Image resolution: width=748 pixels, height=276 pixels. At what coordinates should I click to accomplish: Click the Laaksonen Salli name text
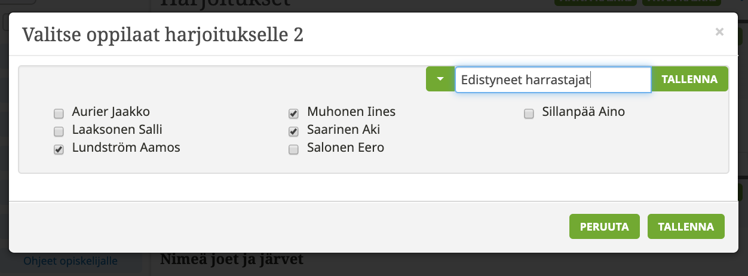pyautogui.click(x=117, y=130)
